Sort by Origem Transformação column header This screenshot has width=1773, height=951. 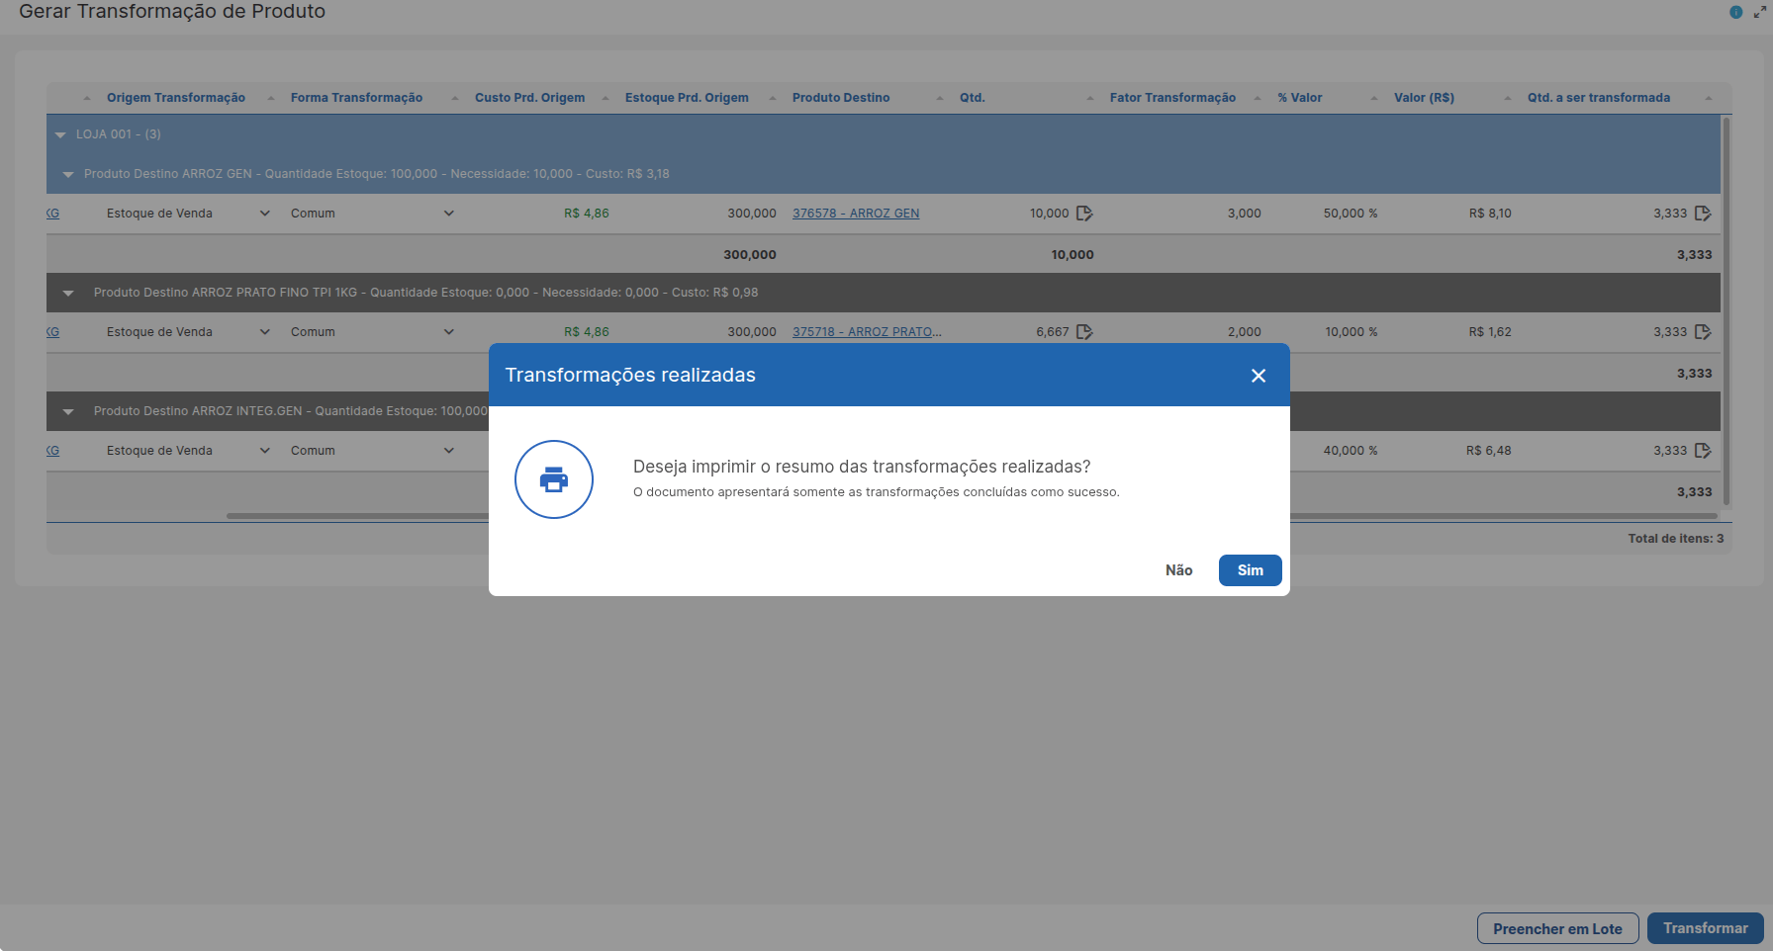click(176, 98)
